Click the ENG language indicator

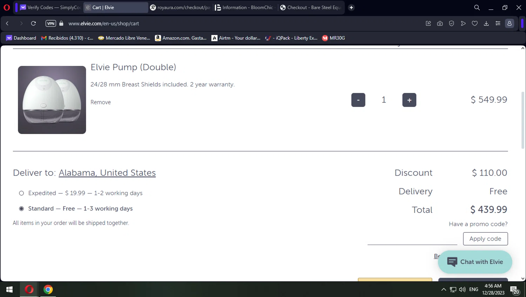click(474, 289)
